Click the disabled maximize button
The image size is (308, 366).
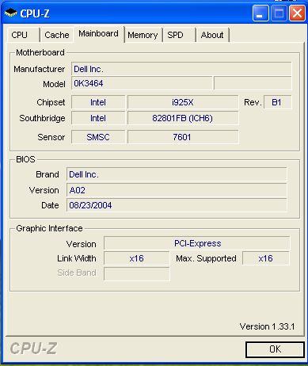point(279,13)
